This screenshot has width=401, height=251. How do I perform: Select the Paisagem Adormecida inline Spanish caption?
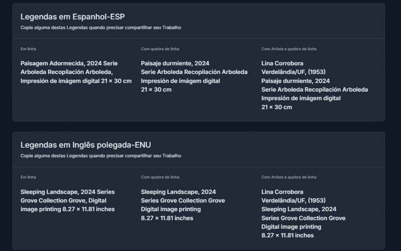pyautogui.click(x=76, y=72)
